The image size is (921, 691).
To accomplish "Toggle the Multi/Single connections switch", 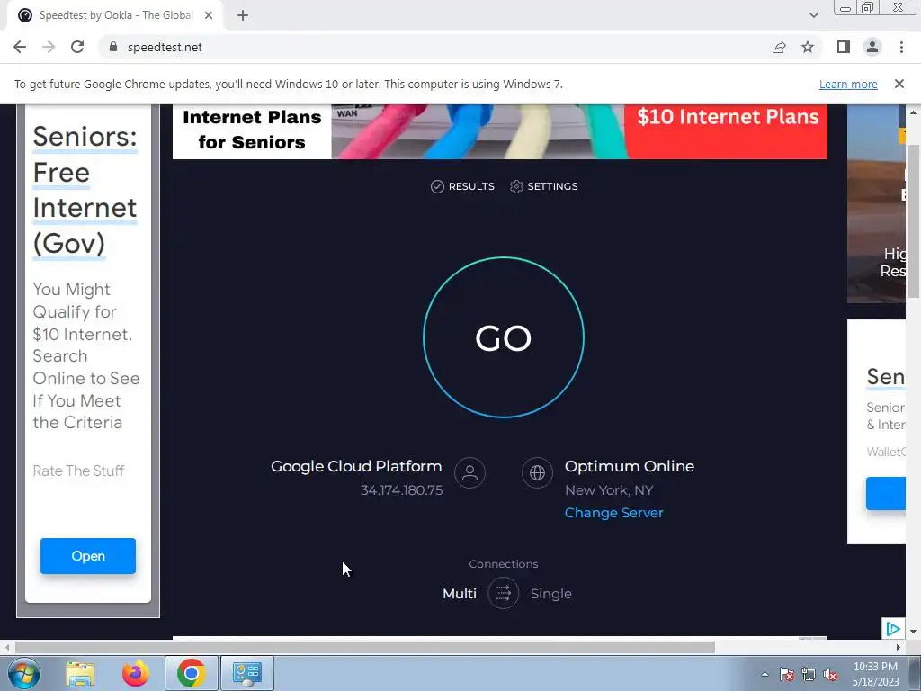I will (x=504, y=594).
